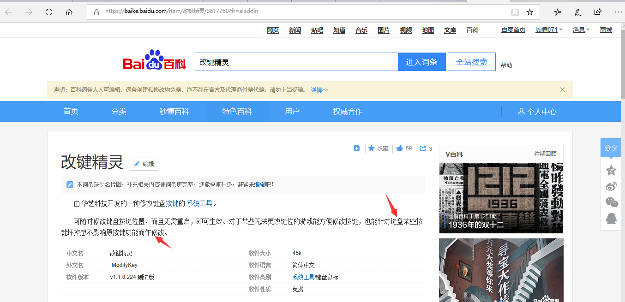
Task: Click the blue plus icon near 收藏
Action: (356, 148)
